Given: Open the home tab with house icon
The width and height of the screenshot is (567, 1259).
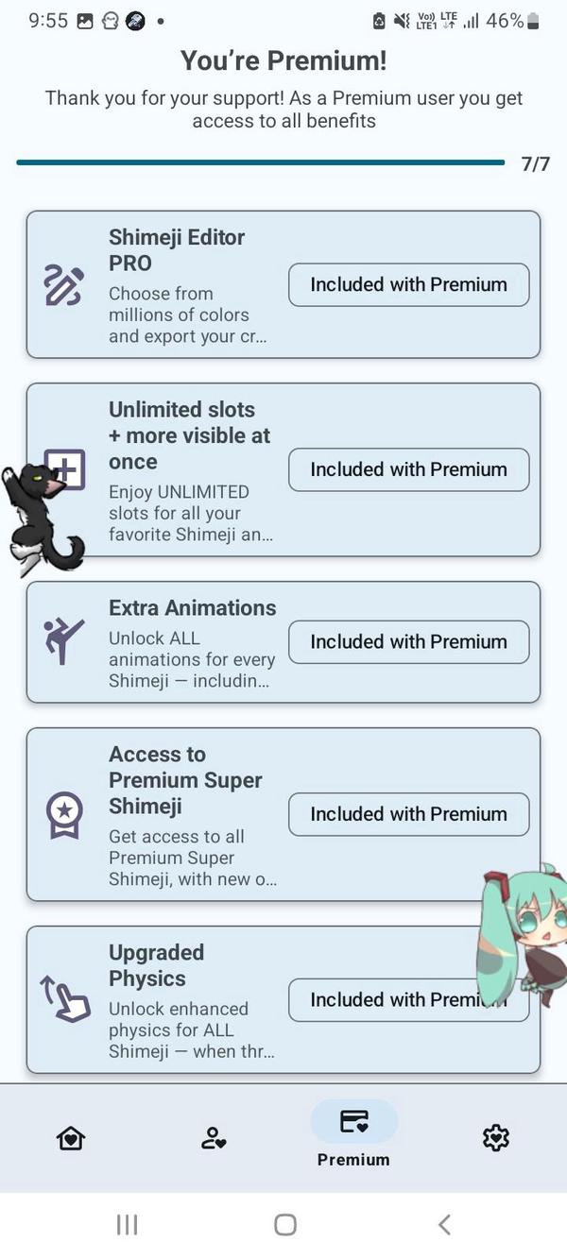Looking at the screenshot, I should point(71,1138).
